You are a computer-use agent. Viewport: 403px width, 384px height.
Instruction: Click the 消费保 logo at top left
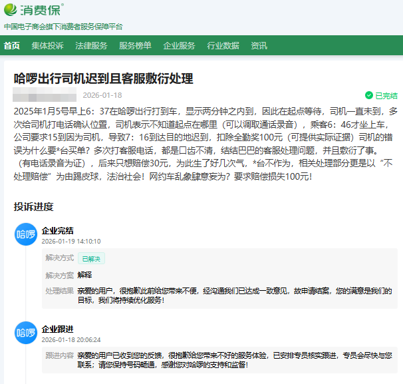pos(33,11)
